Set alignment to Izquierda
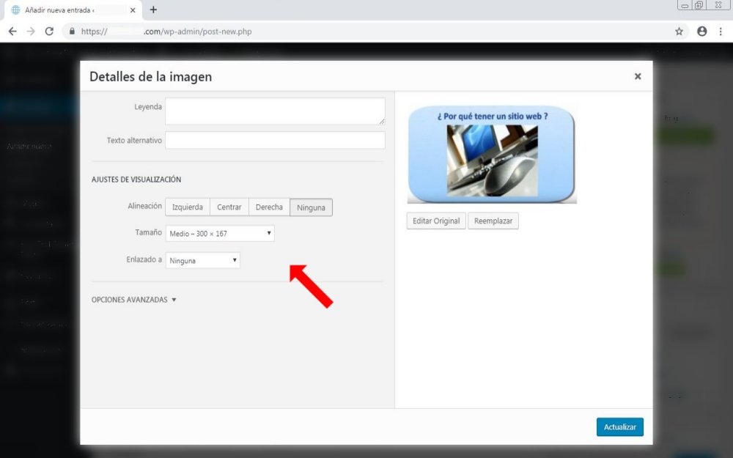Image resolution: width=733 pixels, height=458 pixels. [188, 207]
